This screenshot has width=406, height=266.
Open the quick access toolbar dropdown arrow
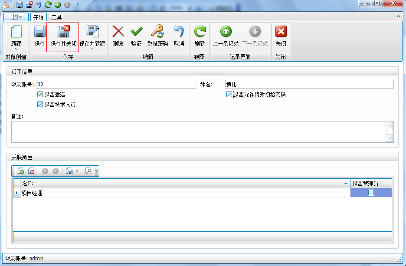pyautogui.click(x=77, y=4)
